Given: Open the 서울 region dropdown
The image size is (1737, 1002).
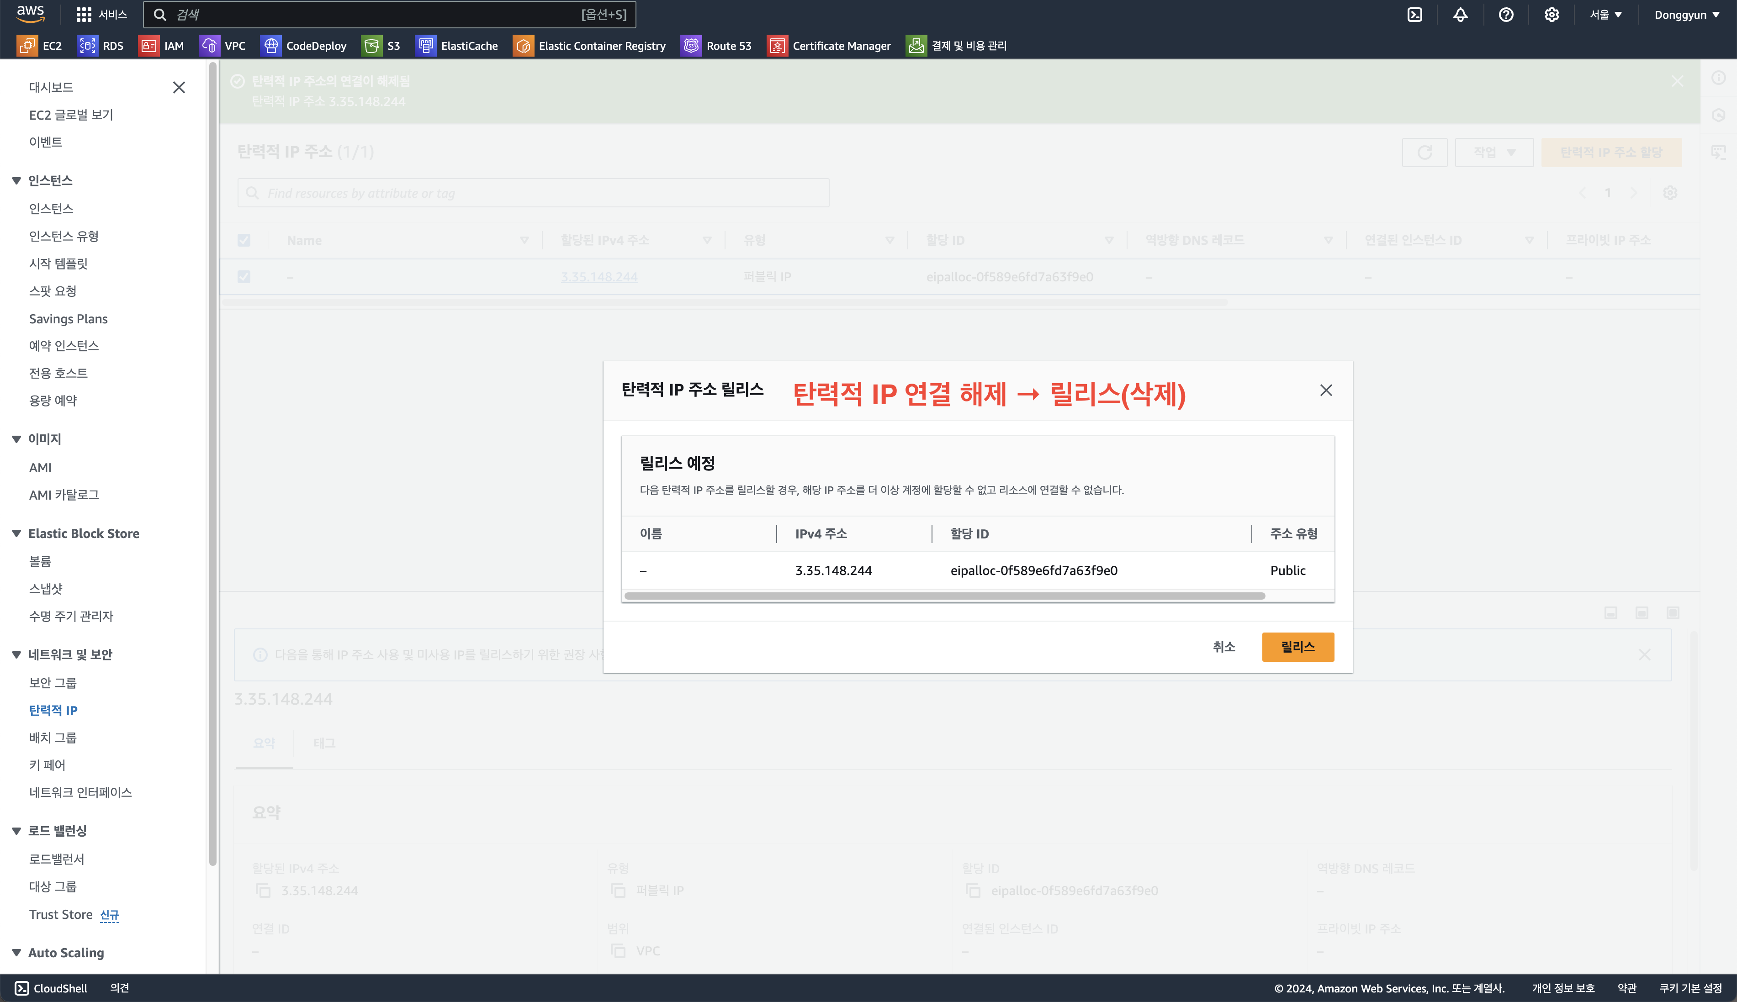Looking at the screenshot, I should (x=1605, y=15).
